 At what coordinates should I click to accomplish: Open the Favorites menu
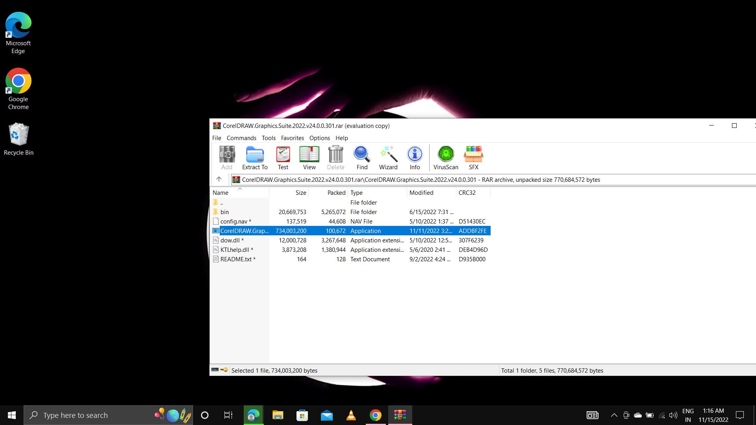[x=292, y=138]
